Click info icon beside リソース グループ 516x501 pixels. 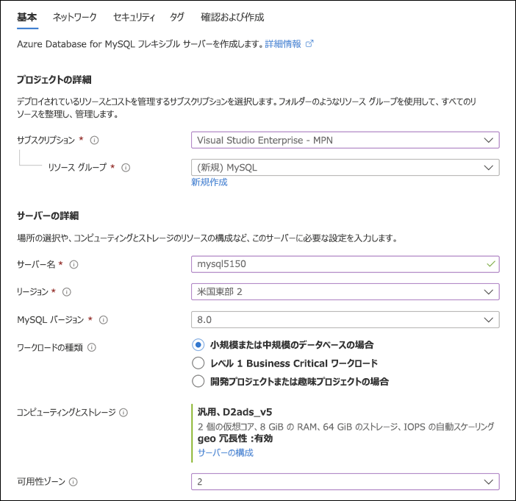point(126,168)
